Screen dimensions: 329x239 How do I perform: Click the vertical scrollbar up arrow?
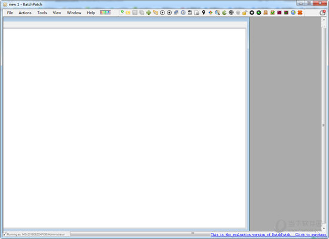324,20
